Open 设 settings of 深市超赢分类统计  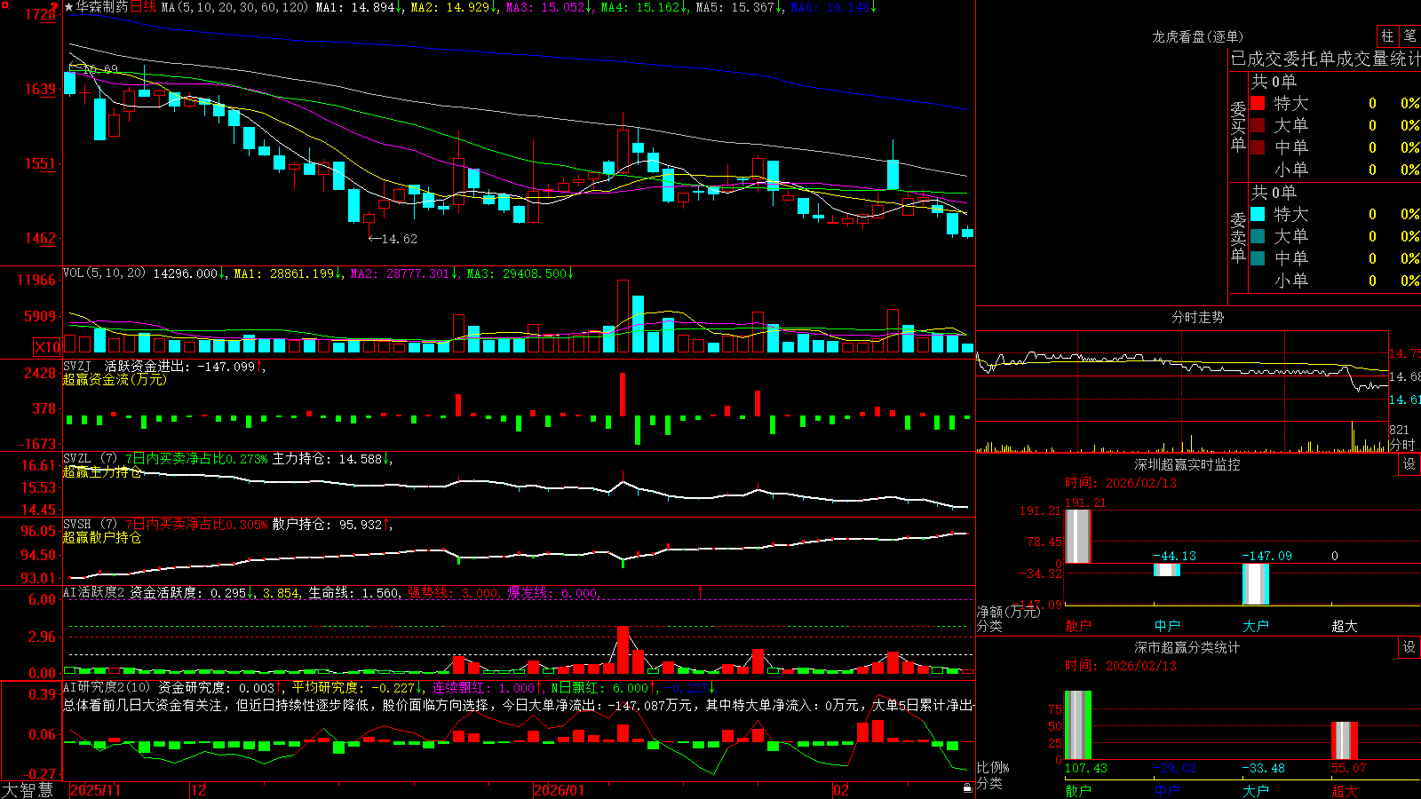pos(1409,647)
